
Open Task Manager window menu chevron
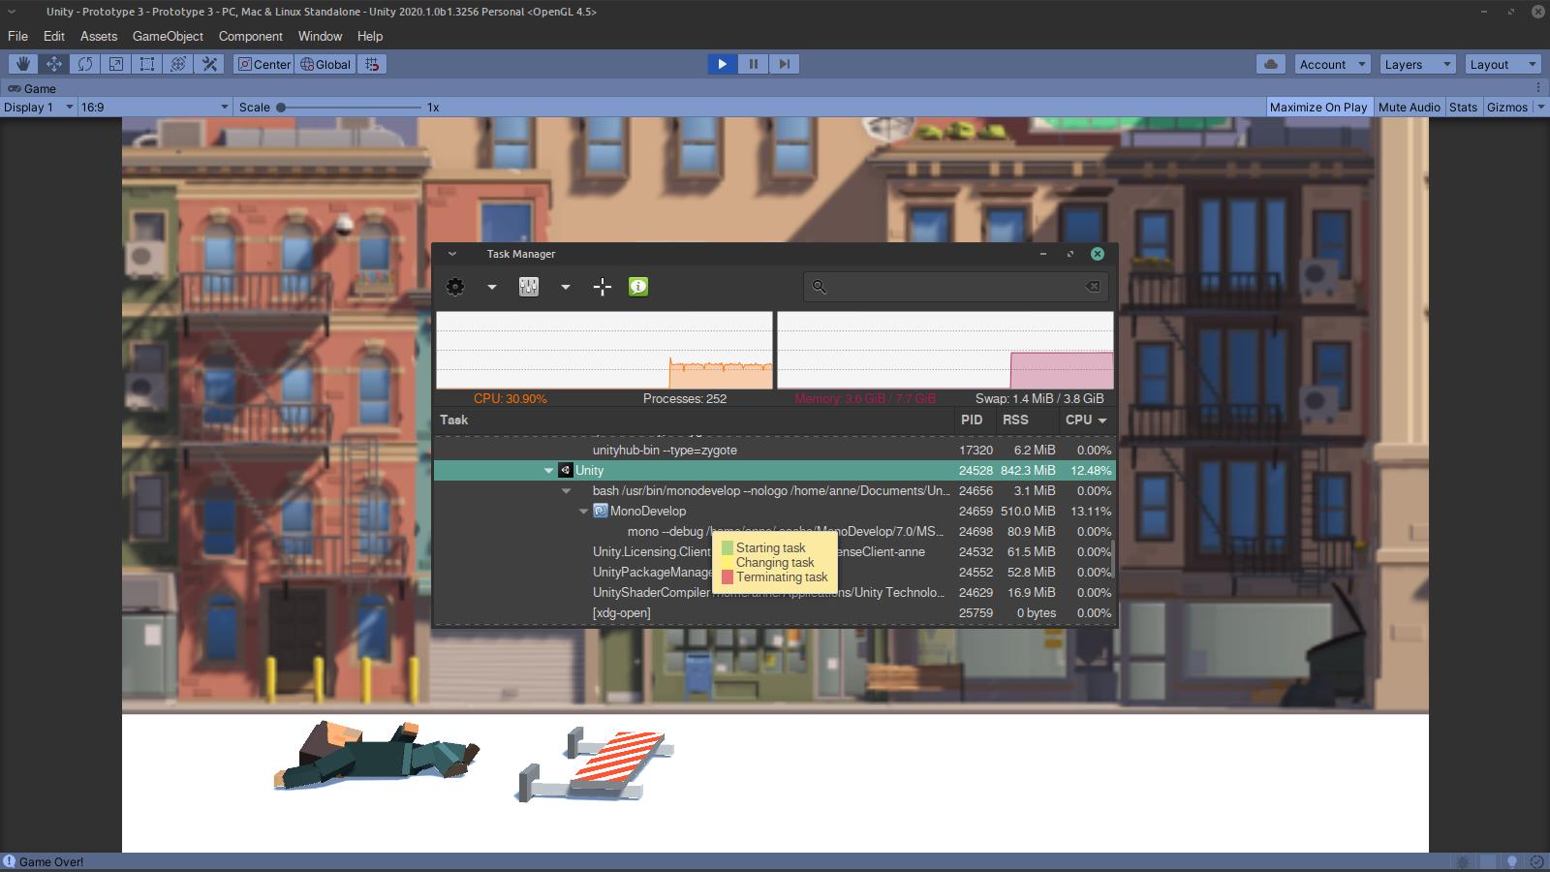pos(451,254)
